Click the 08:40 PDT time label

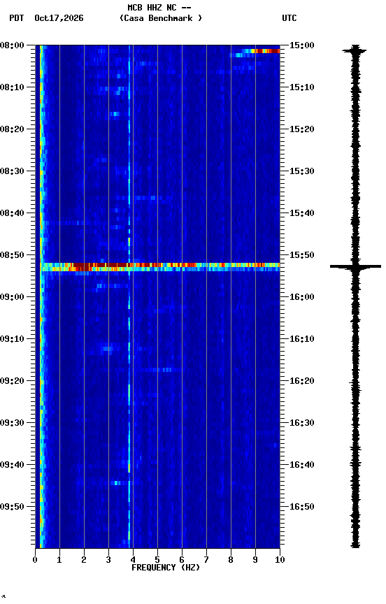(x=12, y=213)
